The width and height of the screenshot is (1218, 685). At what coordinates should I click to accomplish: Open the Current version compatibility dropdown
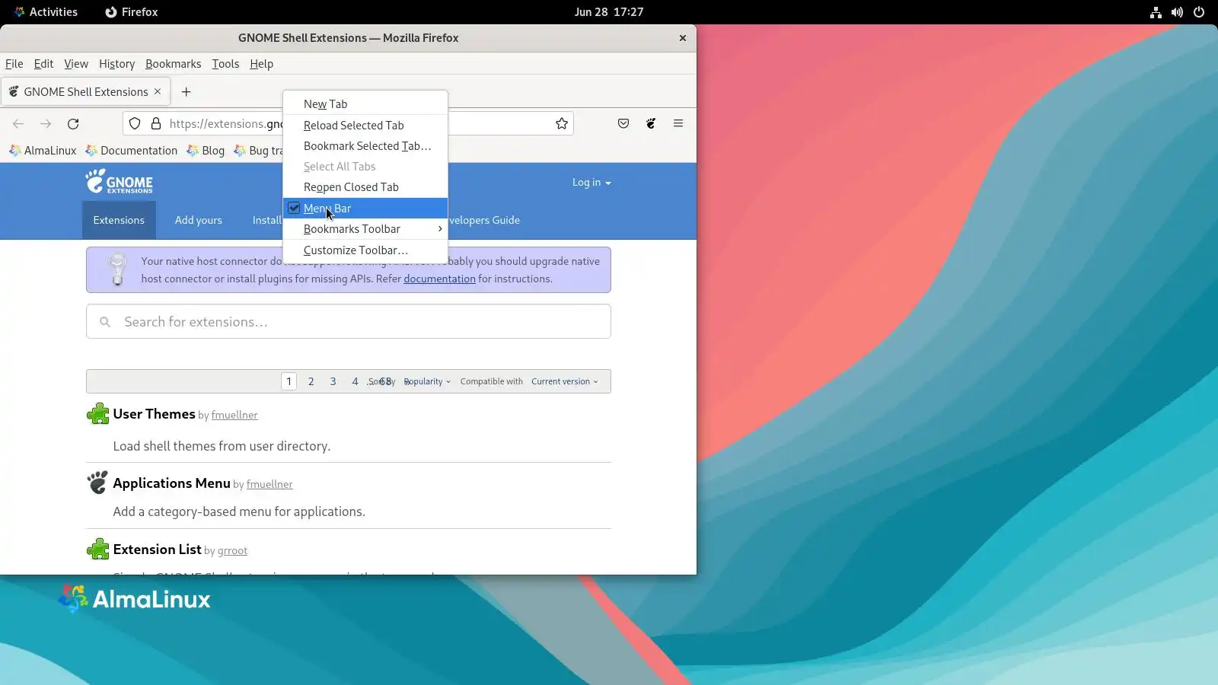point(565,381)
